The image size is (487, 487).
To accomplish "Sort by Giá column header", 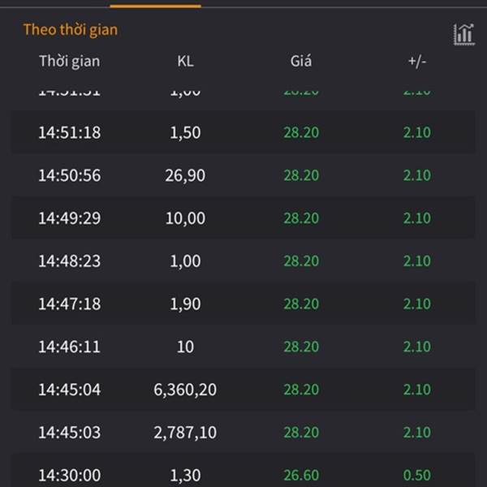I will (301, 61).
